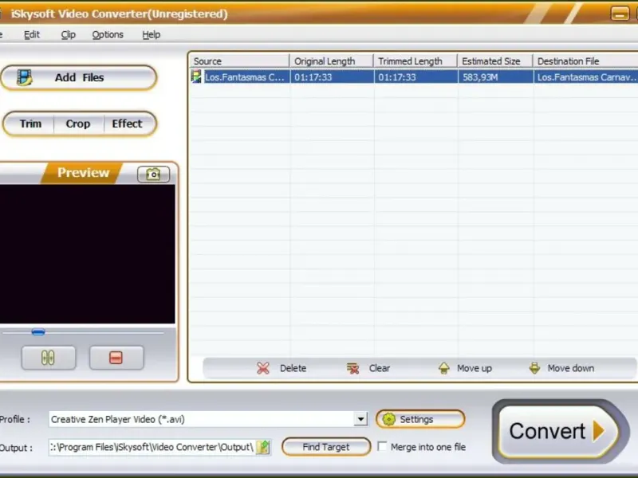Screen dimensions: 638x478
Task: Open the Trim tool
Action: click(x=30, y=123)
